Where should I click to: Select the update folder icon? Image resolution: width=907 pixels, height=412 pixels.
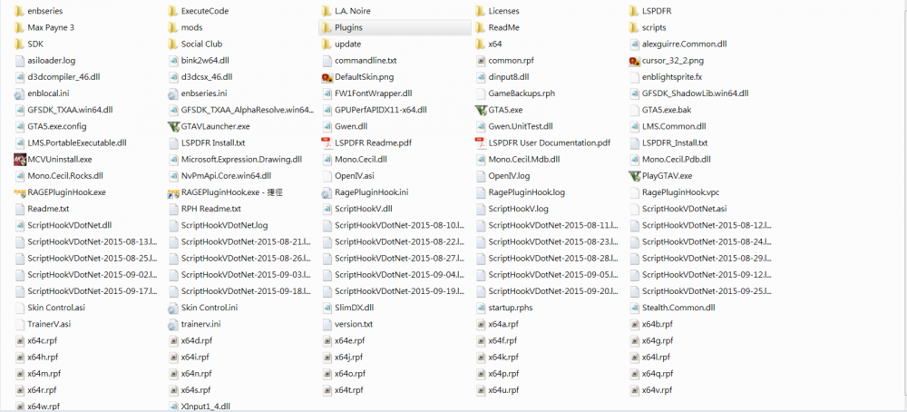(327, 44)
